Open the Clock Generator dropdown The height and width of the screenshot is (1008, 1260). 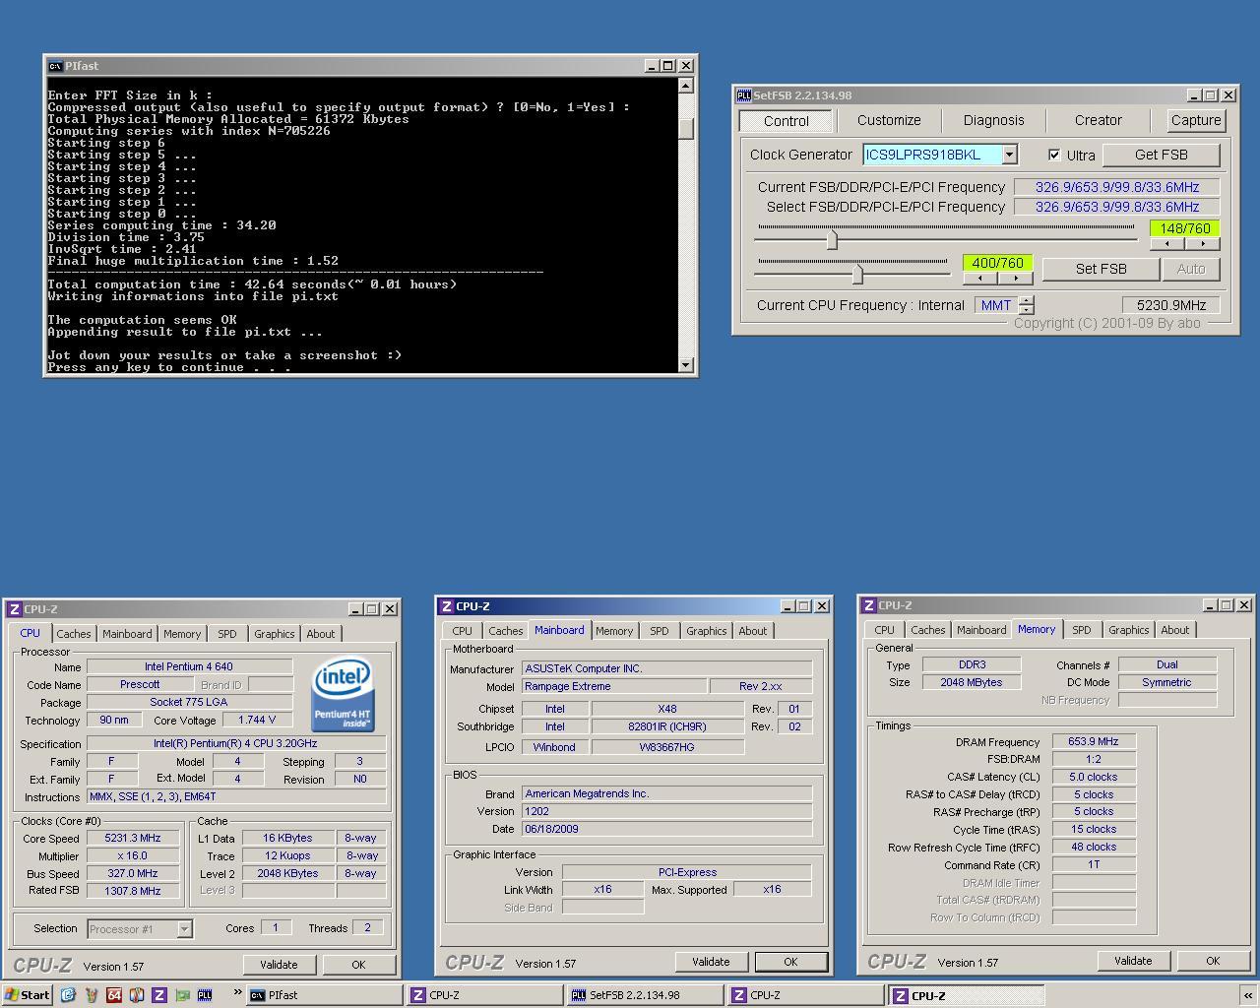[x=1009, y=155]
